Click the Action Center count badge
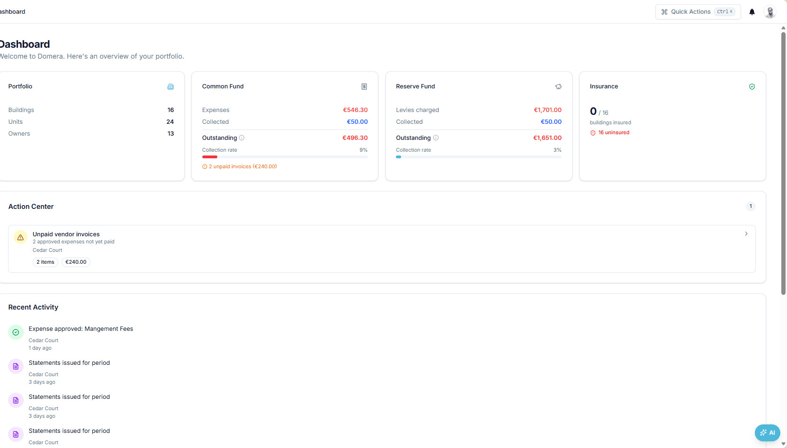Viewport: 787px width, 448px height. (751, 206)
